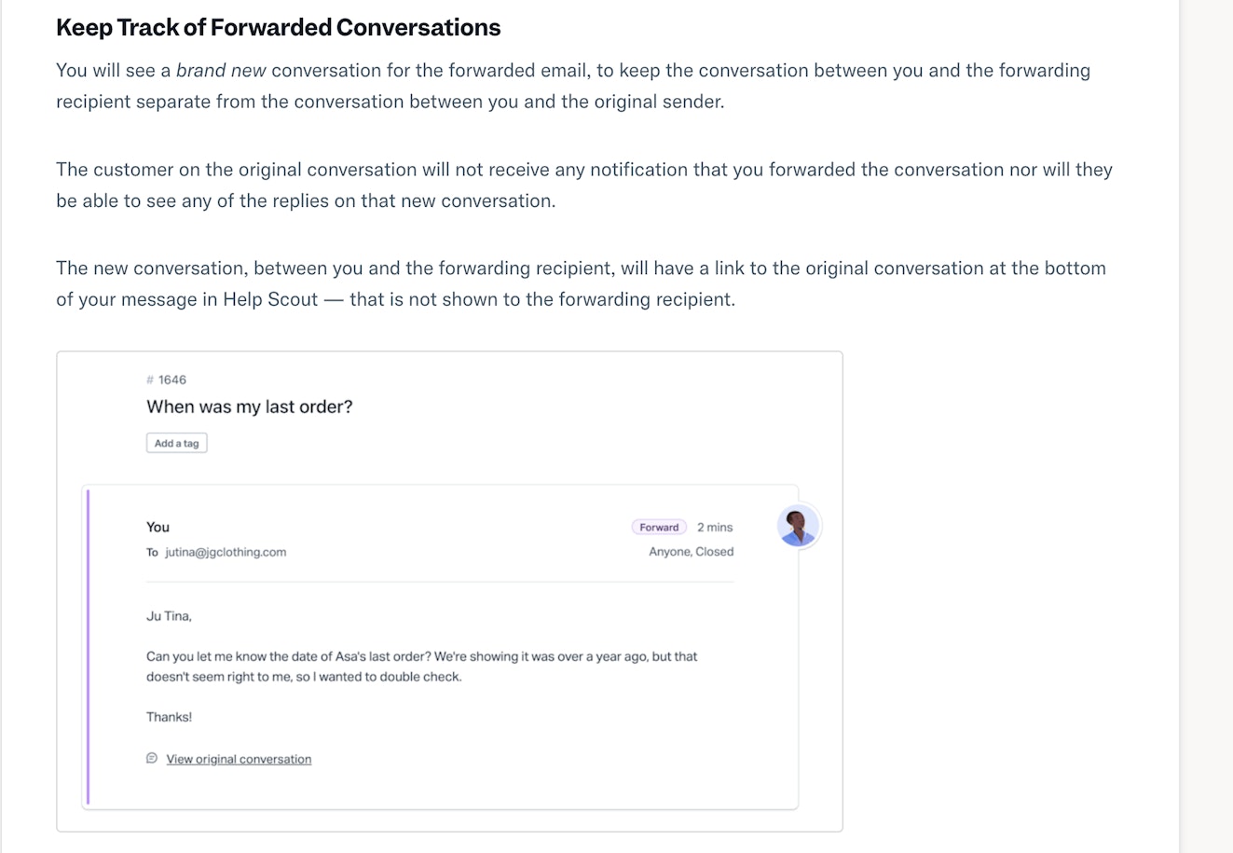Click the "Thanks!" line in the message
Image resolution: width=1233 pixels, height=853 pixels.
click(x=169, y=717)
